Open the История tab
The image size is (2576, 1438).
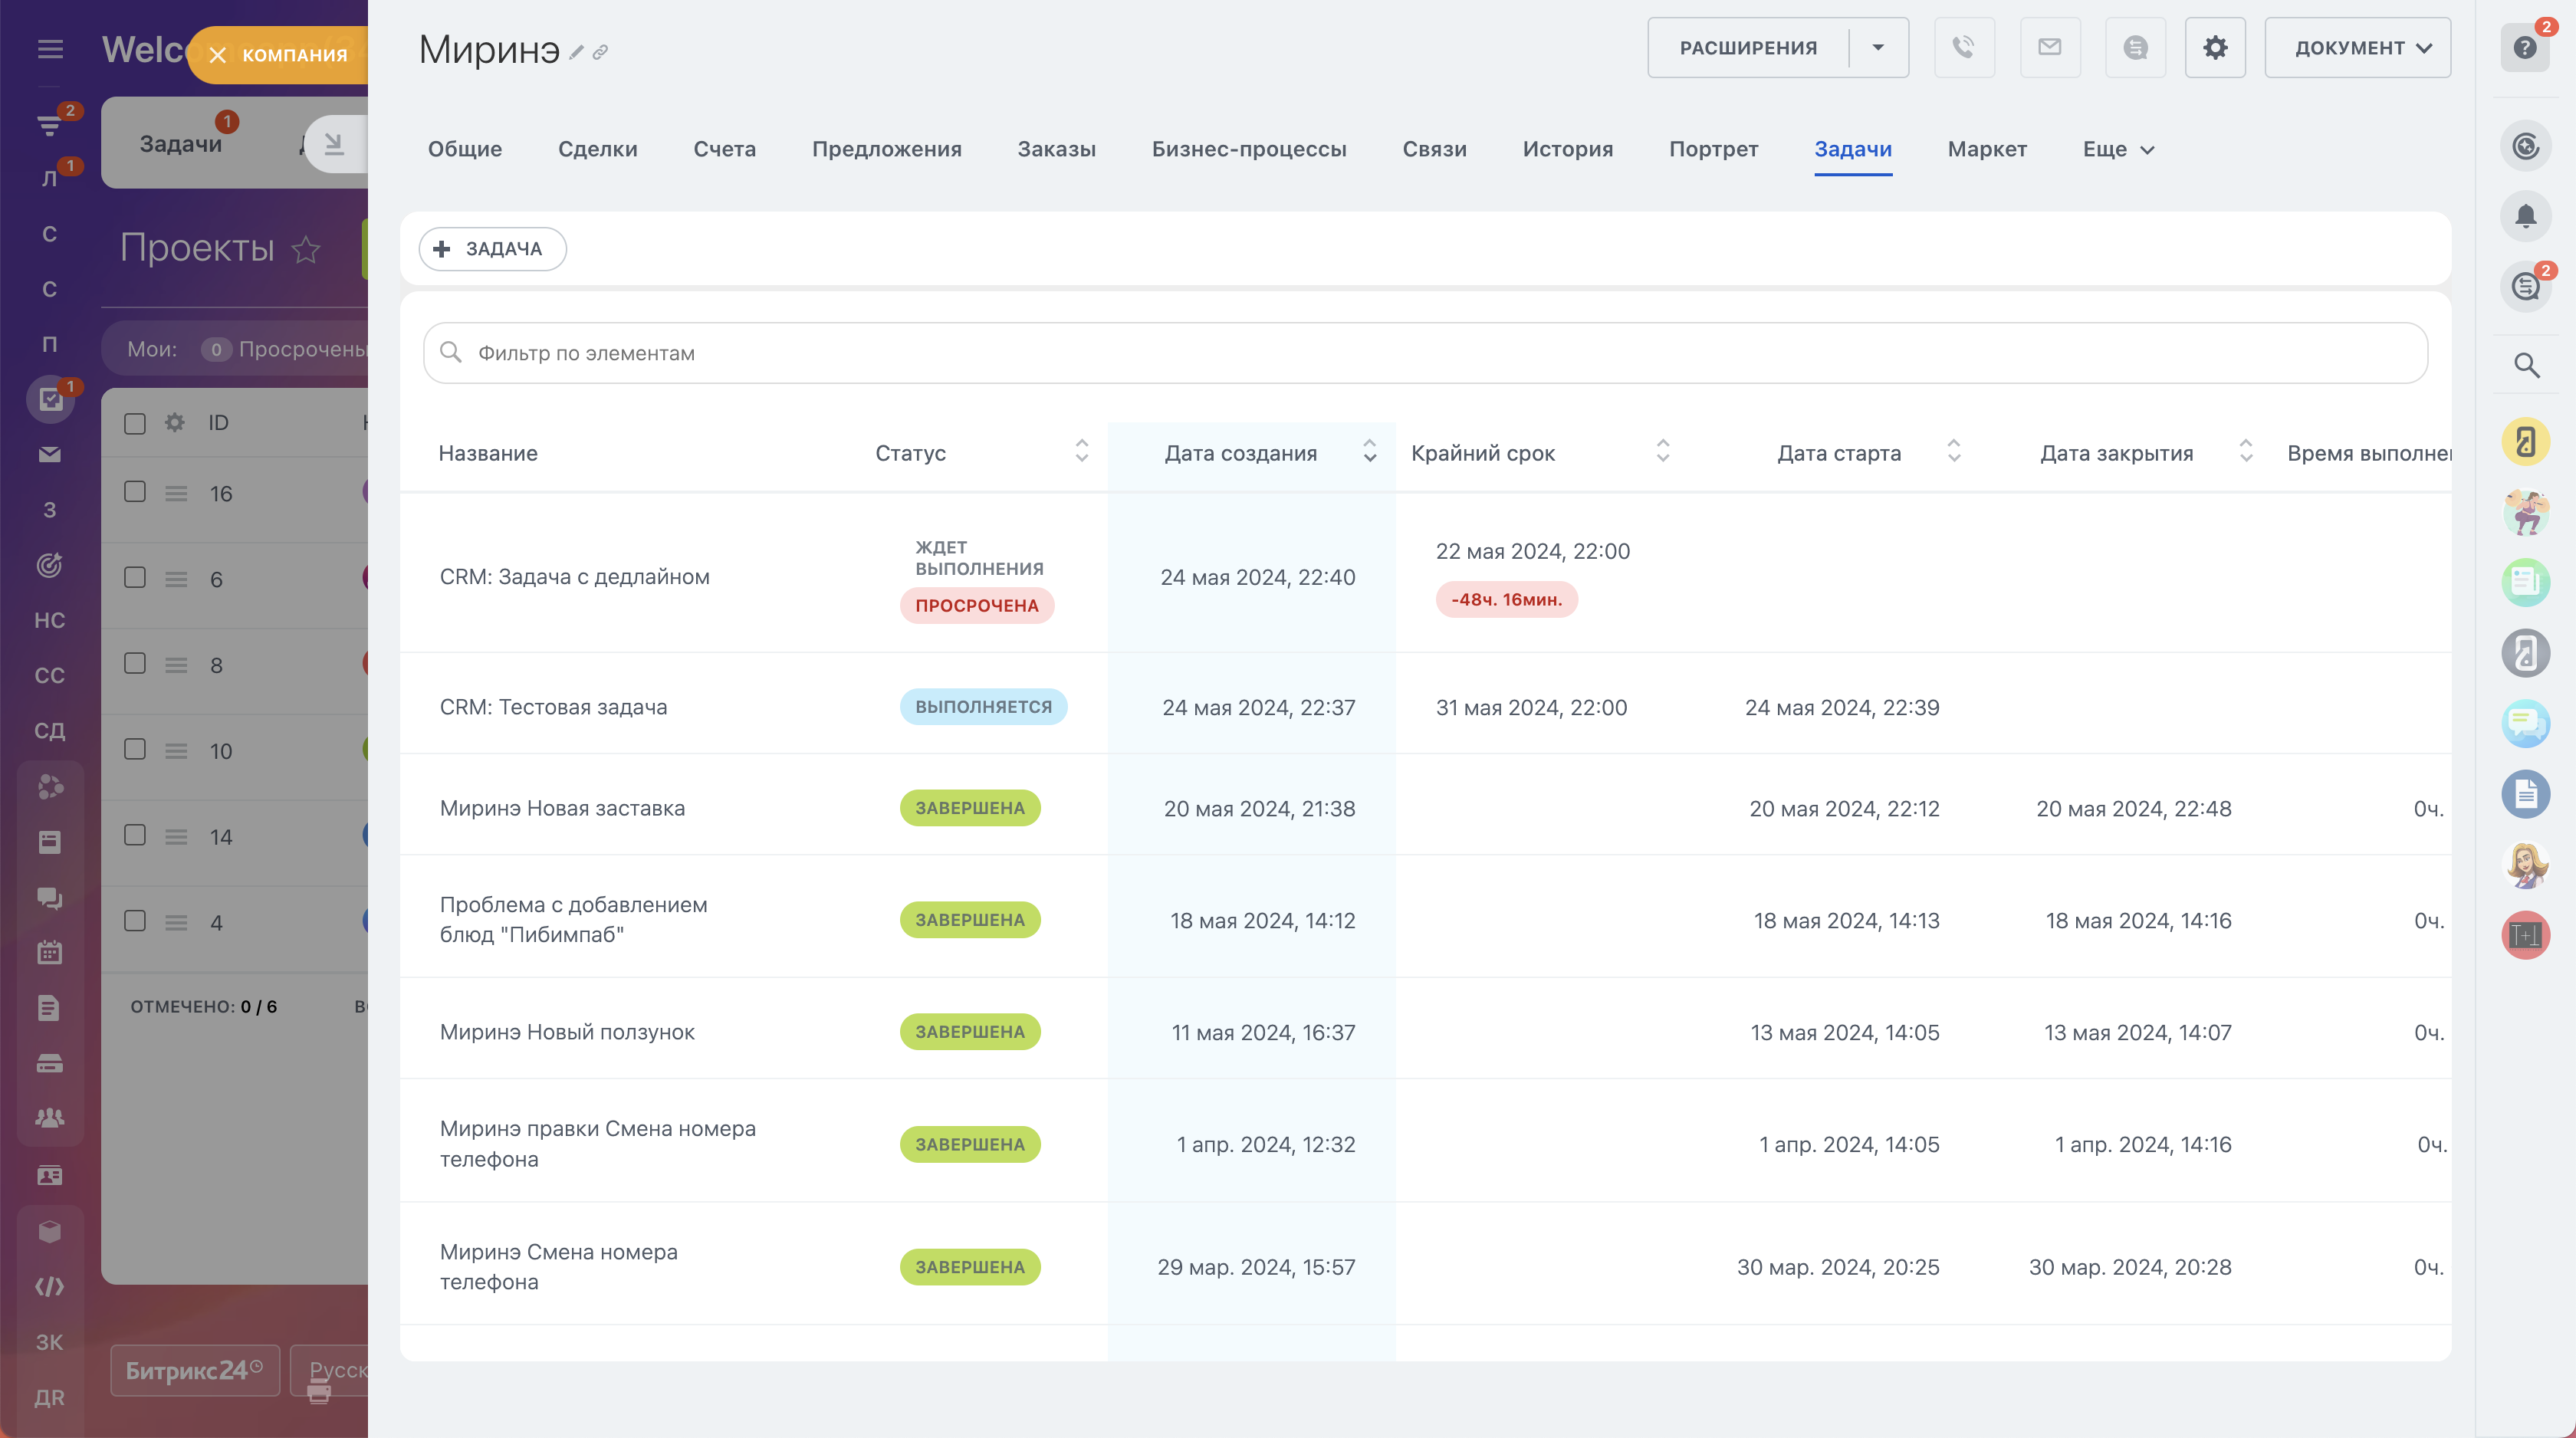1567,149
